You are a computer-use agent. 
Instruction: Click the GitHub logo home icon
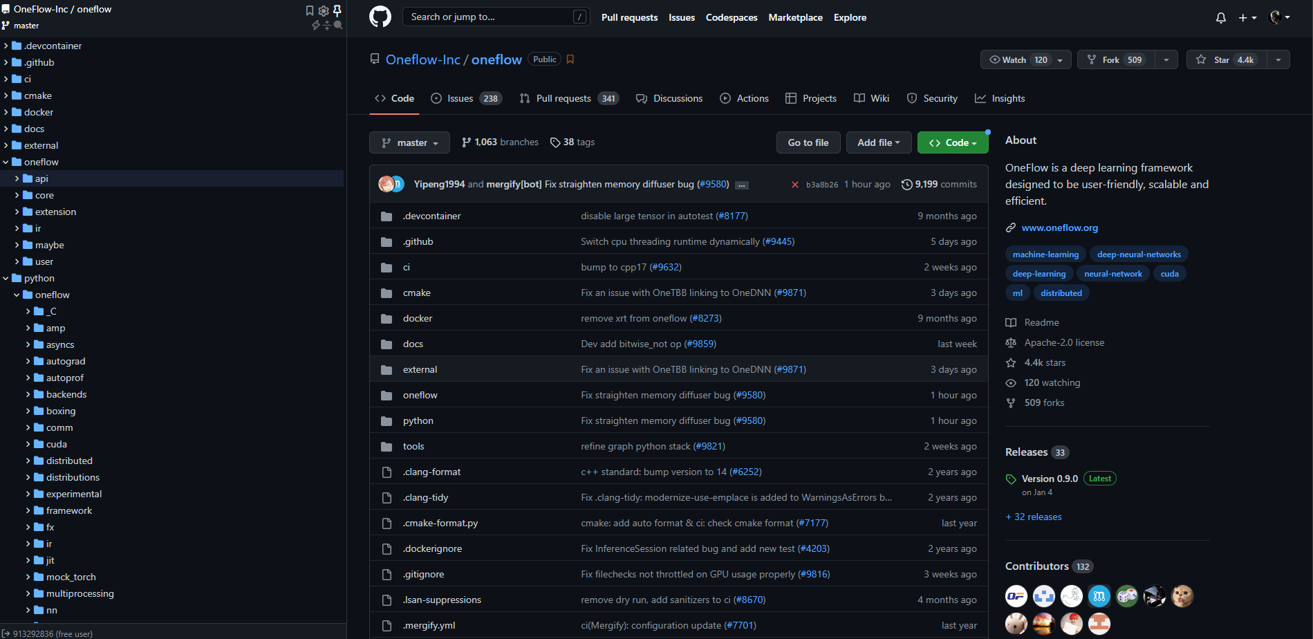380,17
